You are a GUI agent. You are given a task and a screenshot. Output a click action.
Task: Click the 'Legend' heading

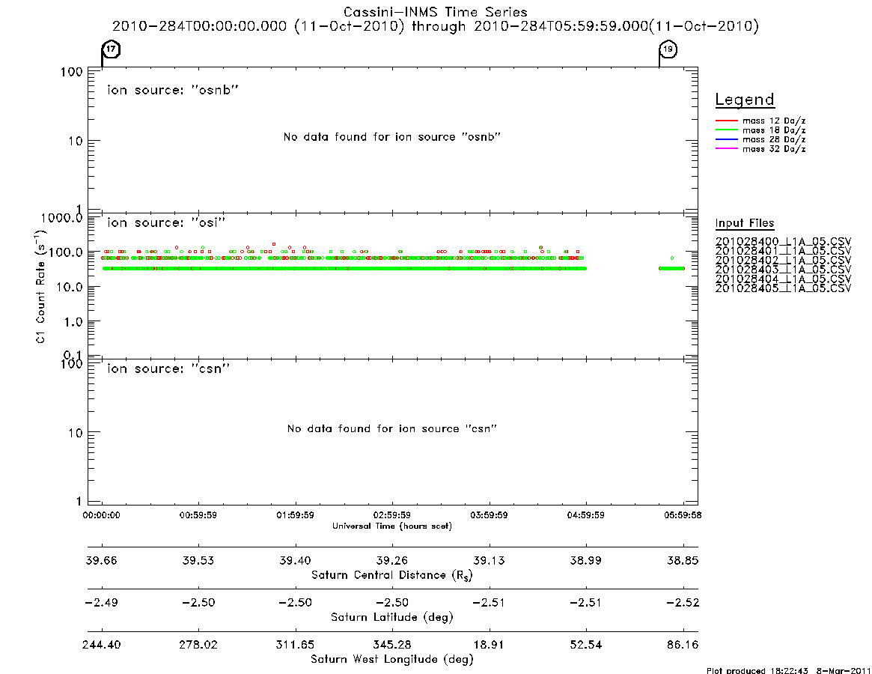[x=745, y=100]
